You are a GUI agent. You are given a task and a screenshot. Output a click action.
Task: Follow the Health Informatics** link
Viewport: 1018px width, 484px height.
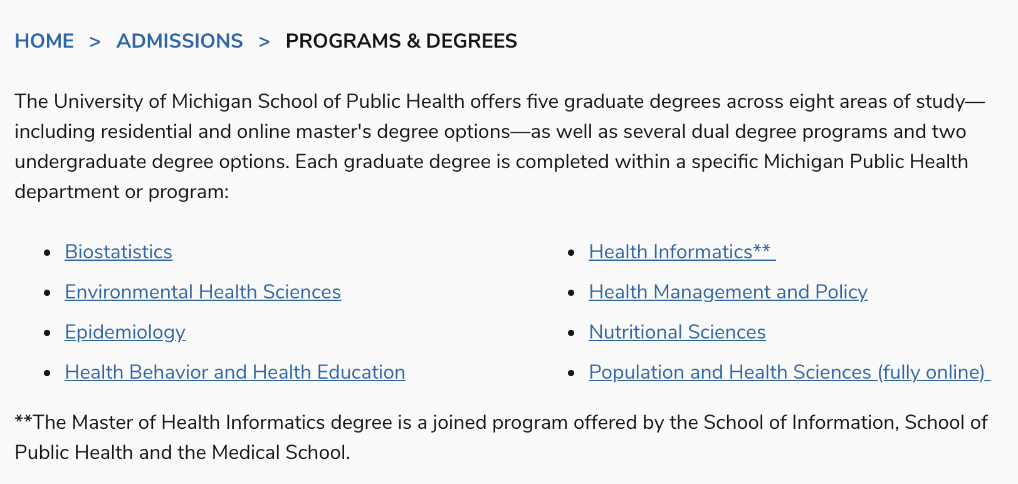pos(682,252)
